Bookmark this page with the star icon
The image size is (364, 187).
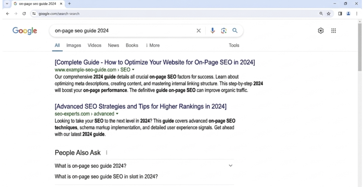point(329,14)
